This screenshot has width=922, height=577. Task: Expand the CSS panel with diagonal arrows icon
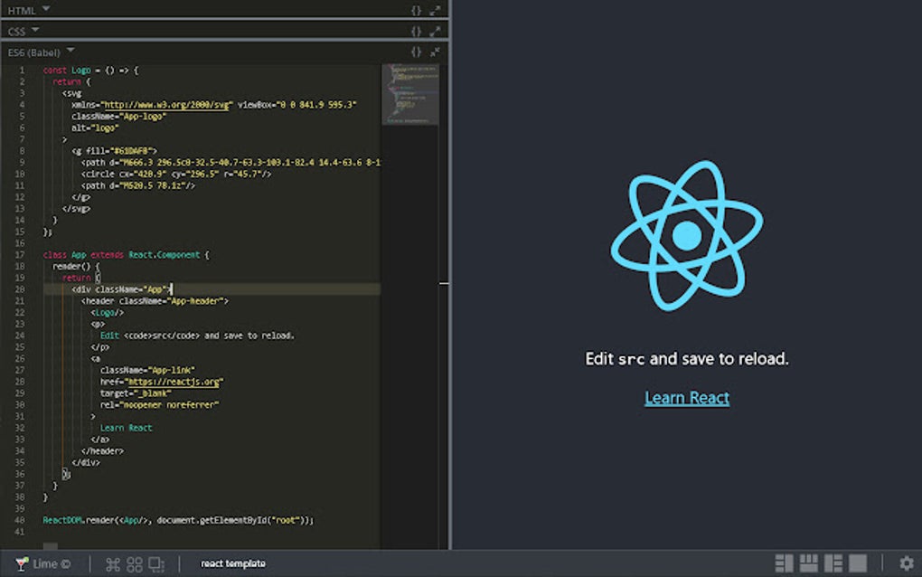[436, 30]
